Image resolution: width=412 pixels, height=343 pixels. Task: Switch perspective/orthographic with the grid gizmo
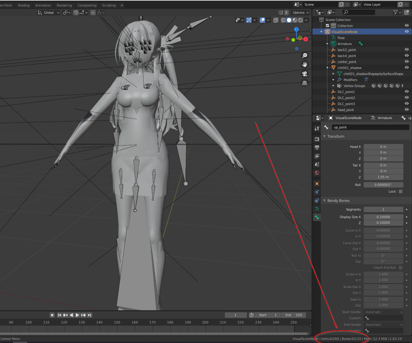click(x=305, y=83)
